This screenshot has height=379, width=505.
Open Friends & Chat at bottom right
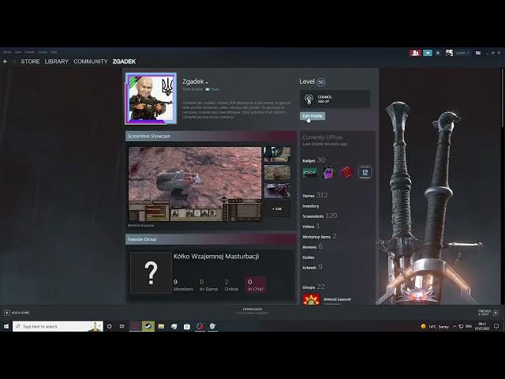tap(488, 313)
